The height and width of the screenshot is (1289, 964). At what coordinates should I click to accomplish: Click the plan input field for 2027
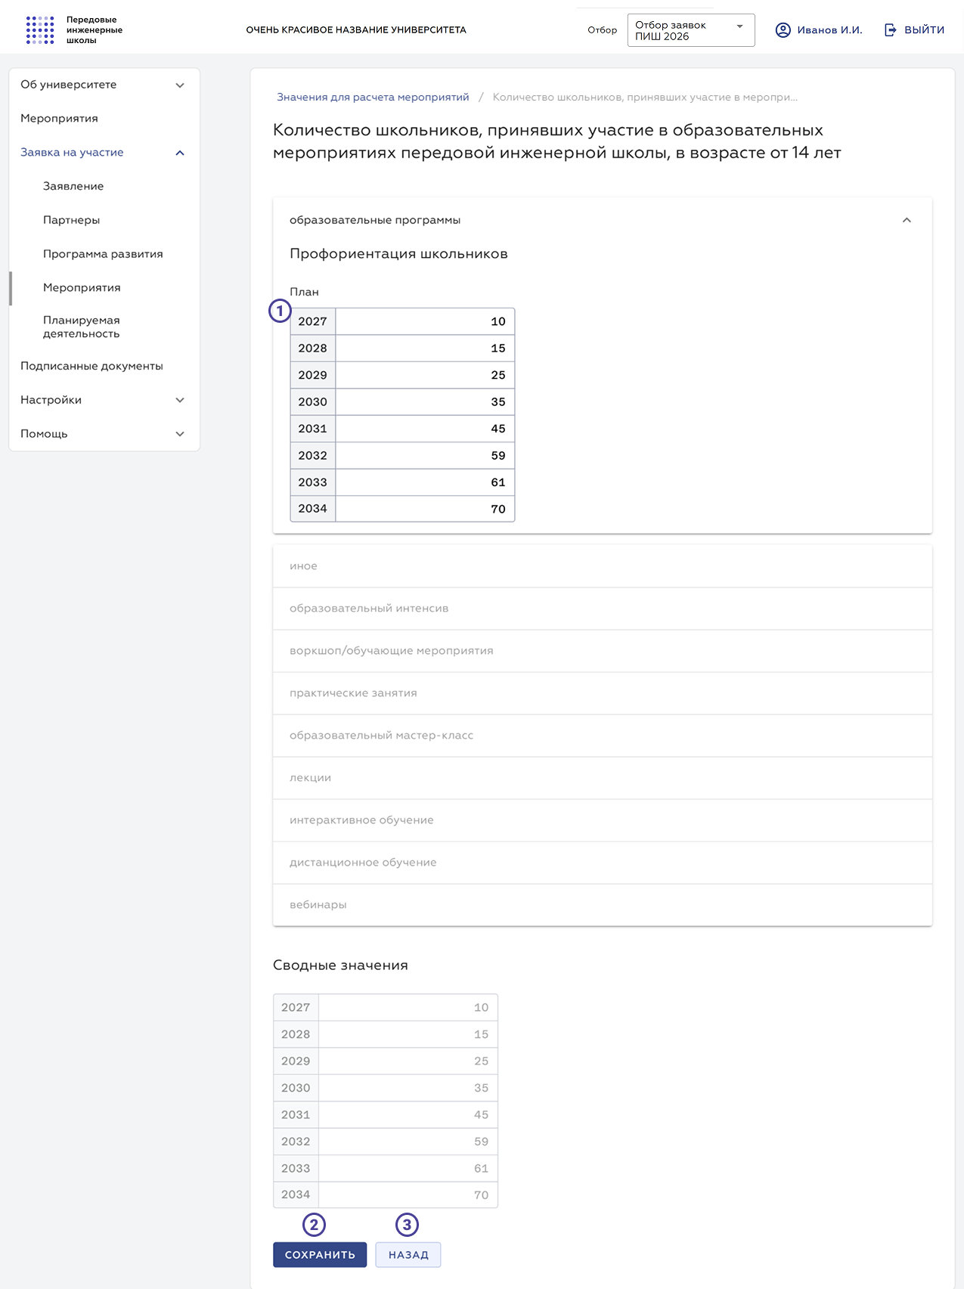(x=425, y=321)
